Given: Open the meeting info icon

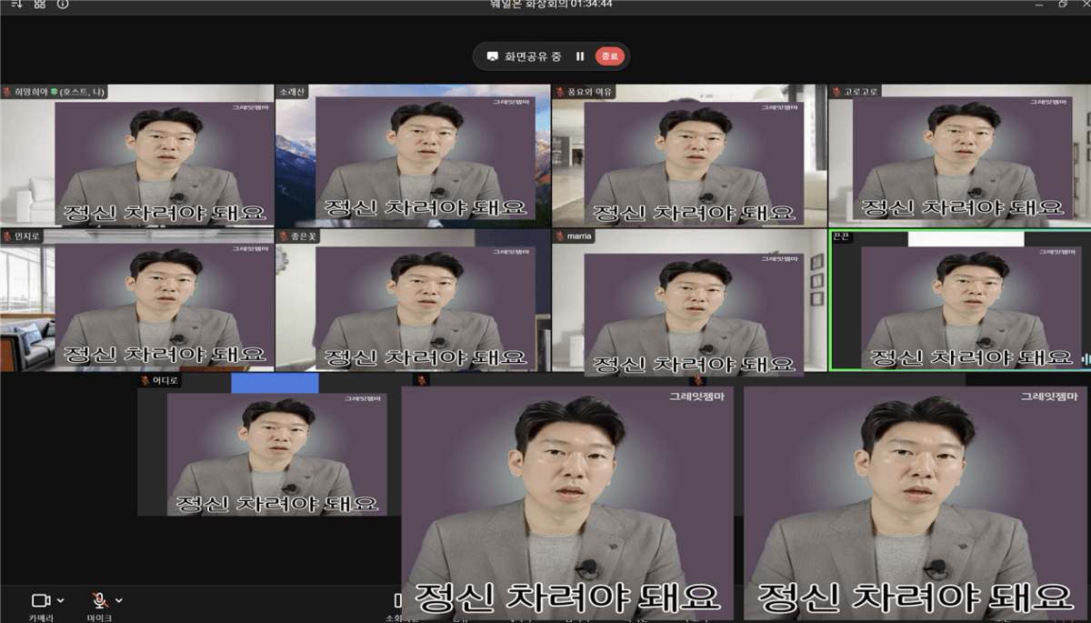Looking at the screenshot, I should pos(63,4).
